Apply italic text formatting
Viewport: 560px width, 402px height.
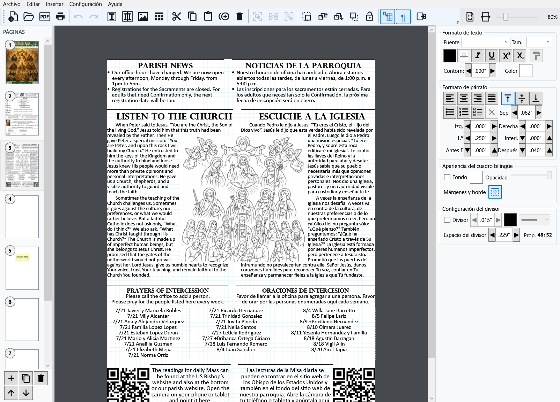[x=478, y=56]
